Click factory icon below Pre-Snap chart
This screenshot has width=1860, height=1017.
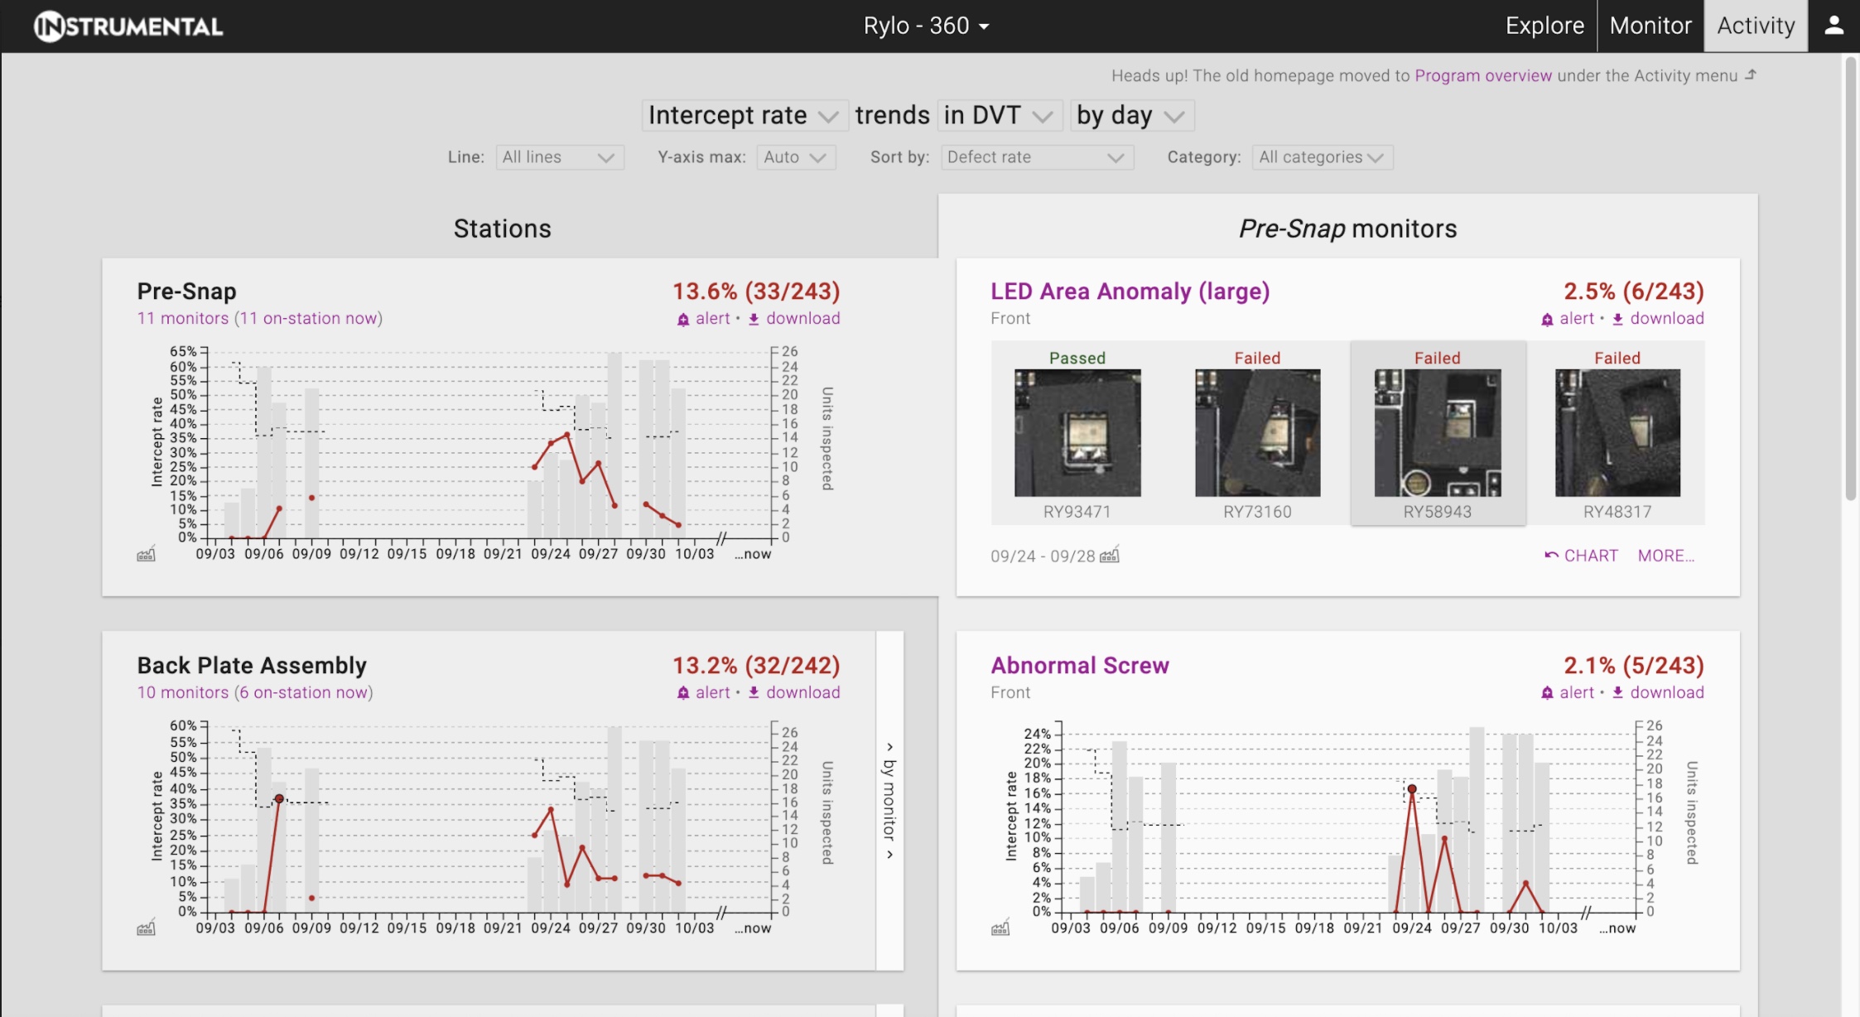click(x=146, y=555)
